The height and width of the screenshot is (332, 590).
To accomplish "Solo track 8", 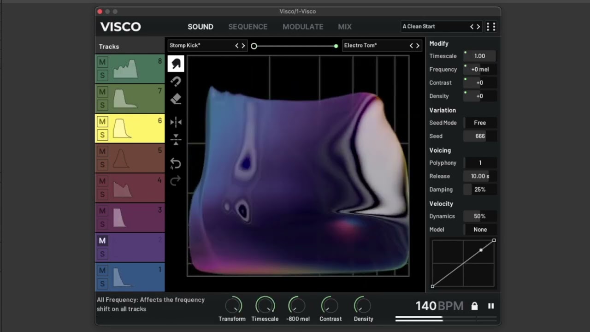I will (x=102, y=75).
